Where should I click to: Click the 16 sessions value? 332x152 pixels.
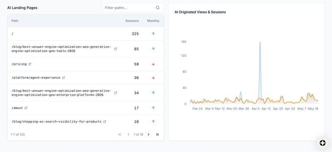point(137,122)
